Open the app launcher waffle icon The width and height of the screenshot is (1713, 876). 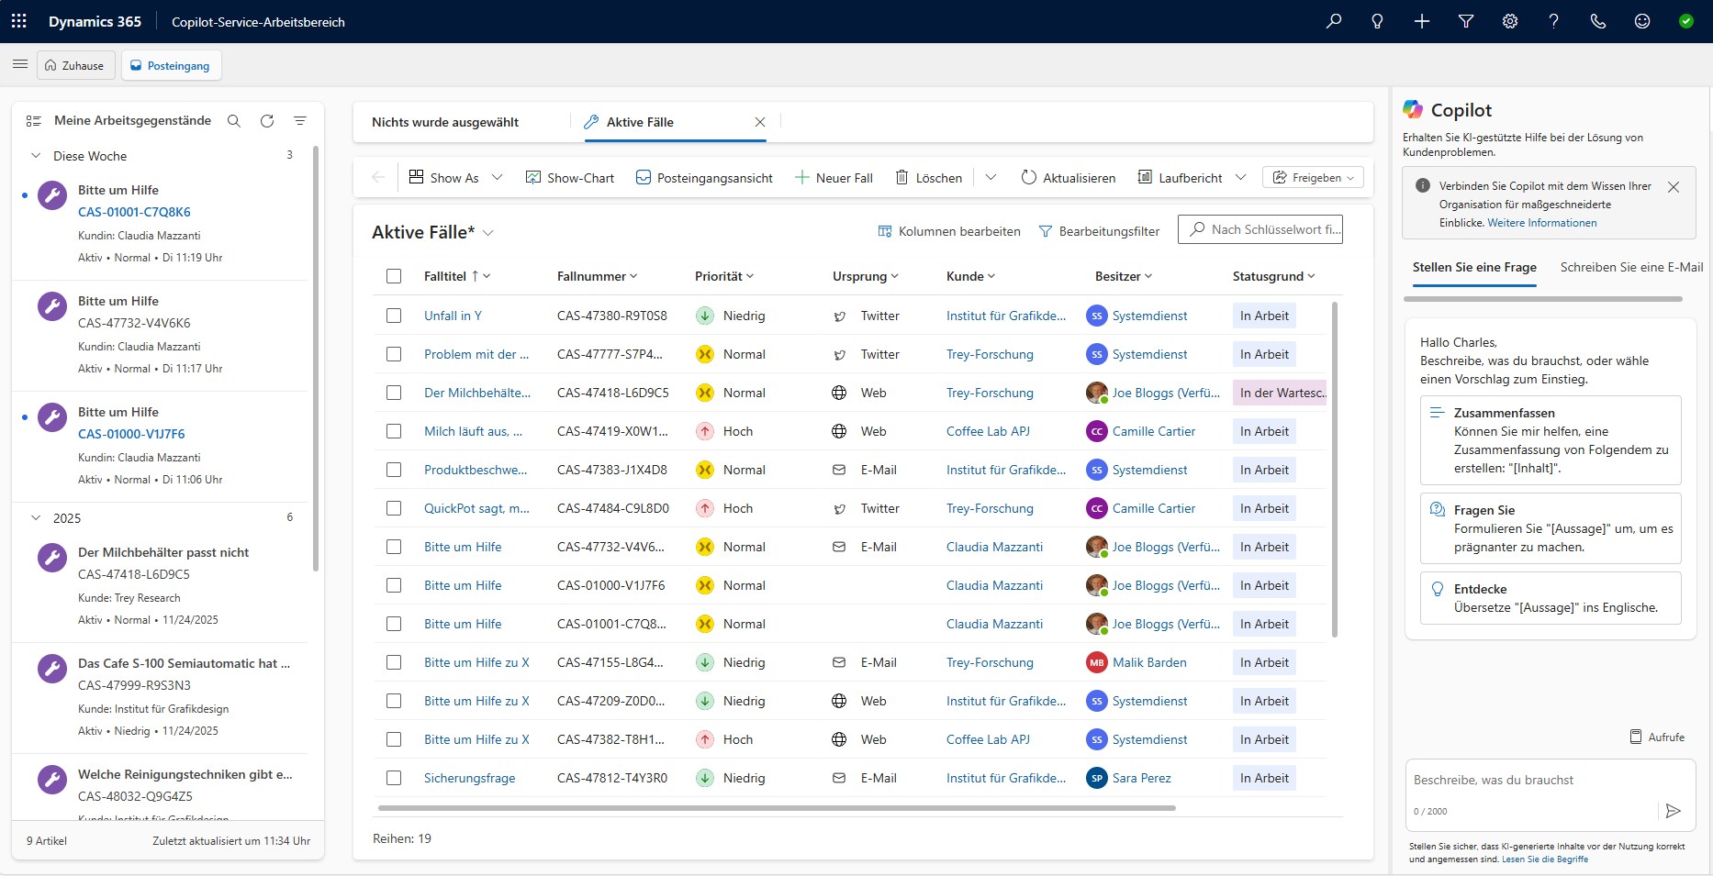[x=19, y=21]
